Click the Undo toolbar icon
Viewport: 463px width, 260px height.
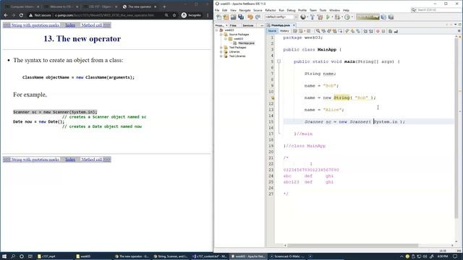[x=250, y=17]
